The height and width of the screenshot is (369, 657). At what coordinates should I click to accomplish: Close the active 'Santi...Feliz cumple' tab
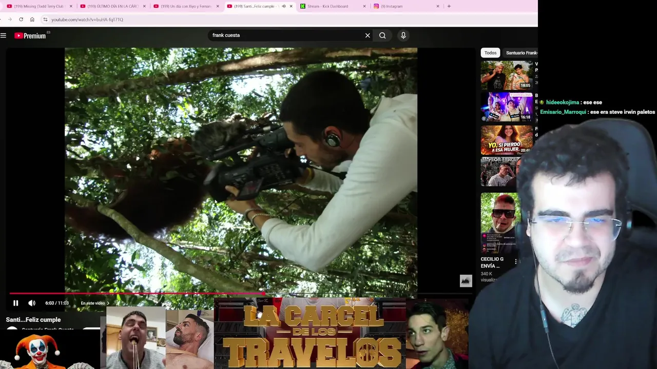click(291, 6)
